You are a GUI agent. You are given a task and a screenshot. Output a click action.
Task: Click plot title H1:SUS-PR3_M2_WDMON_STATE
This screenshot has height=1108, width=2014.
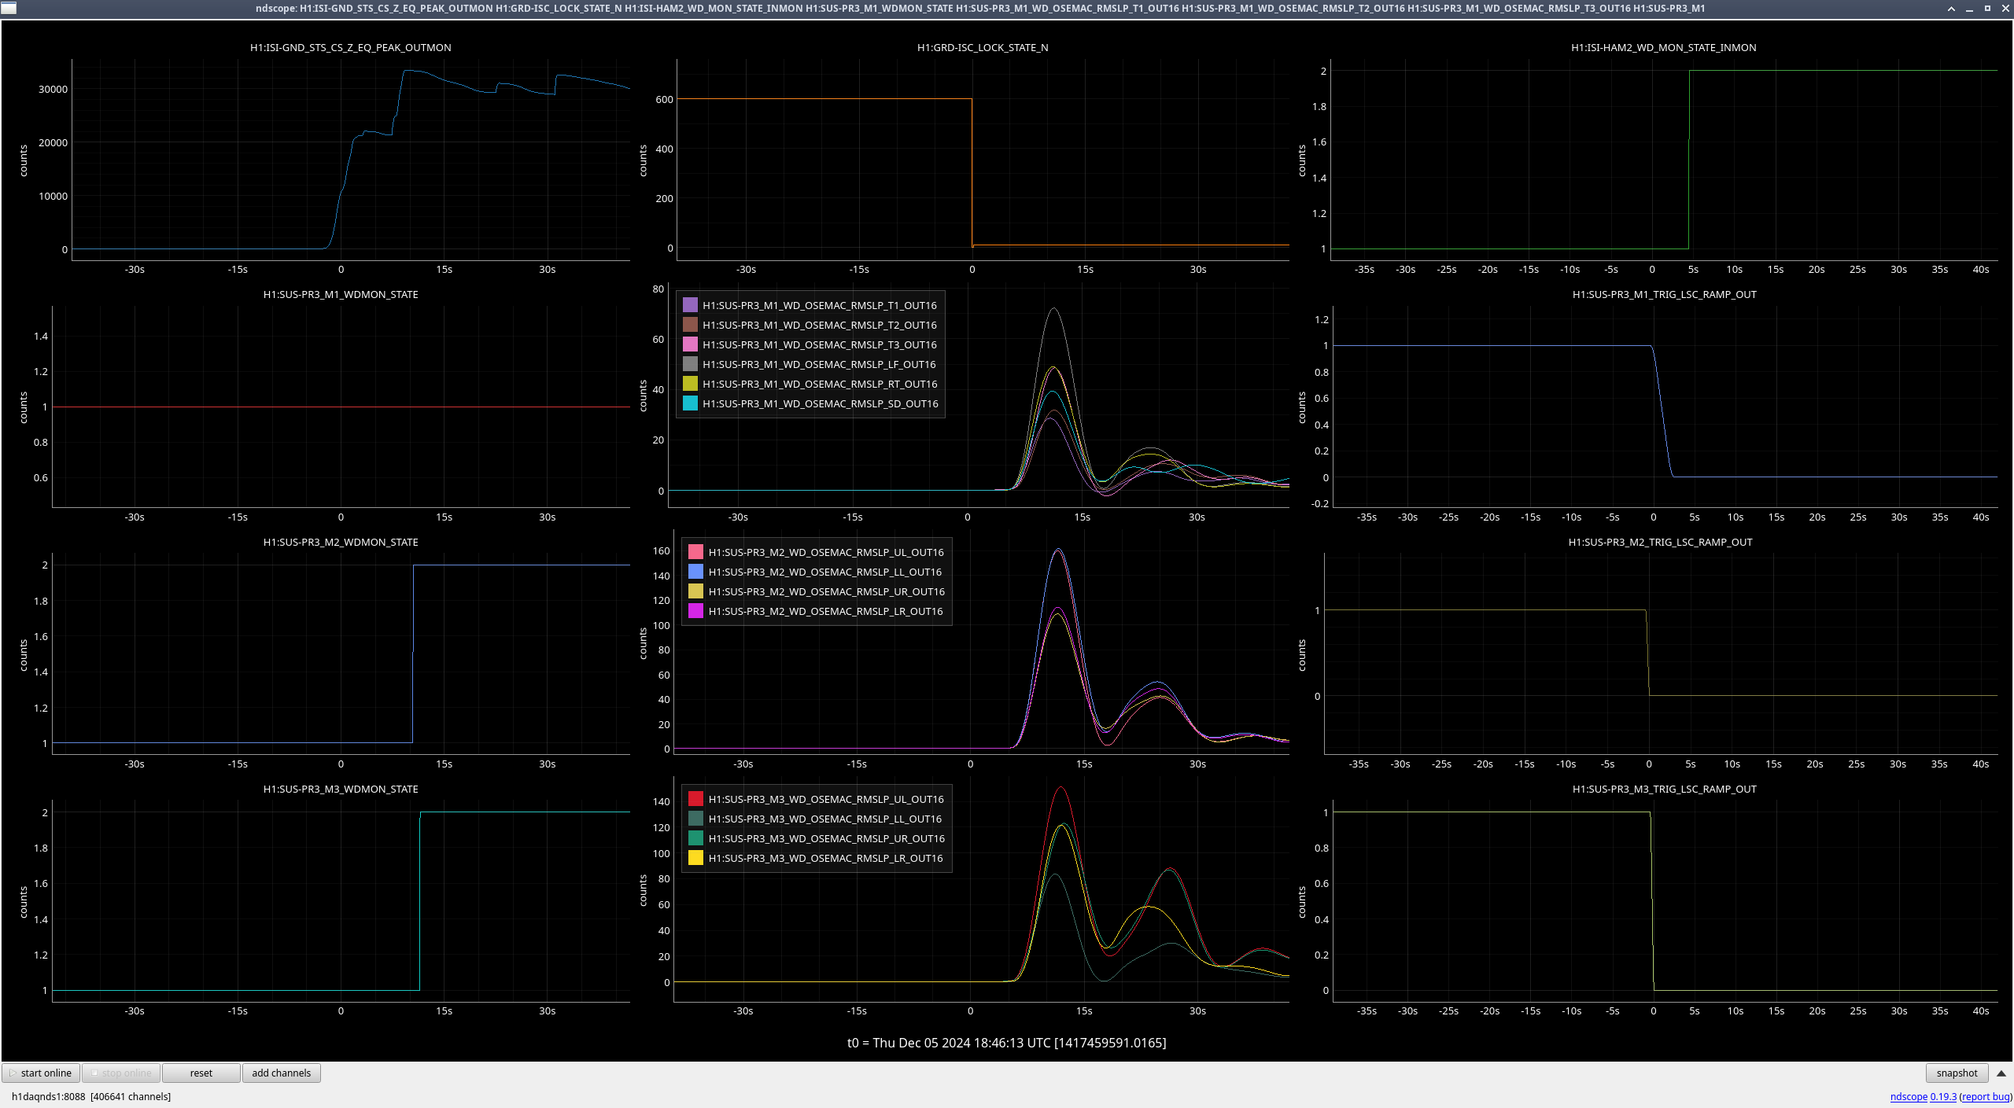341,542
